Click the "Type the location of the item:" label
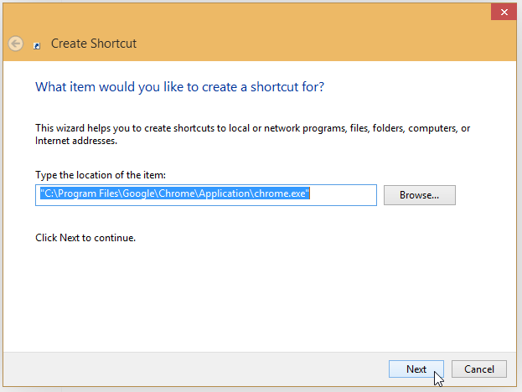Screen dimensions: 522x392 pyautogui.click(x=101, y=175)
